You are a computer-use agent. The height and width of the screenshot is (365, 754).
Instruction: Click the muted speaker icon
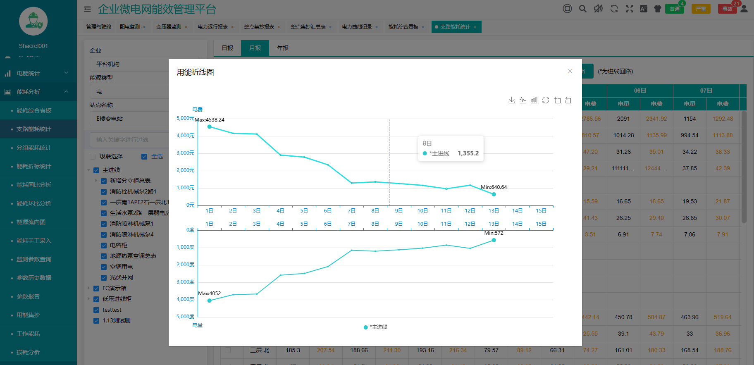click(x=598, y=9)
